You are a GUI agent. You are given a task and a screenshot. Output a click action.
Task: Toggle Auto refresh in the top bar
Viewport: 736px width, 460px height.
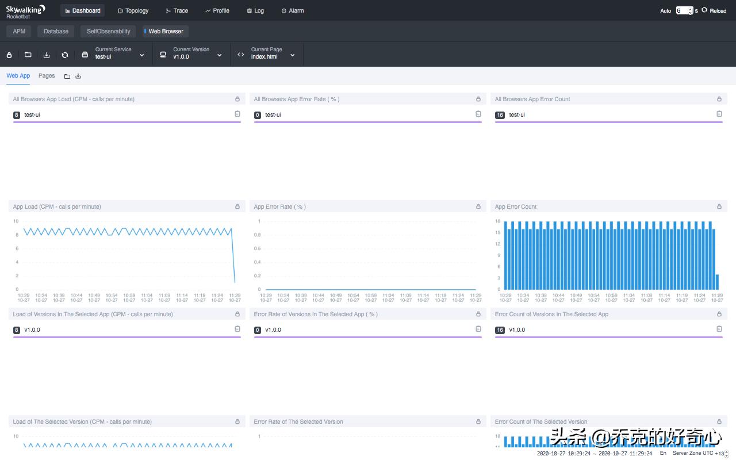665,11
